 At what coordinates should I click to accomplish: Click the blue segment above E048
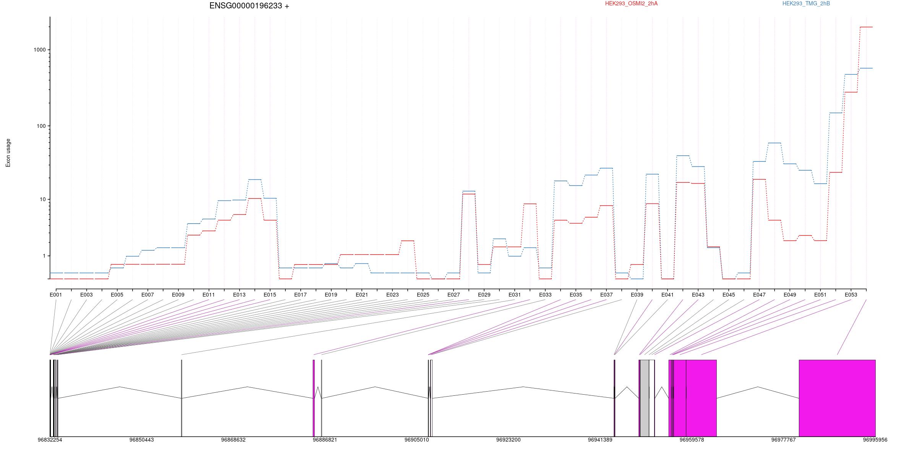(x=774, y=143)
